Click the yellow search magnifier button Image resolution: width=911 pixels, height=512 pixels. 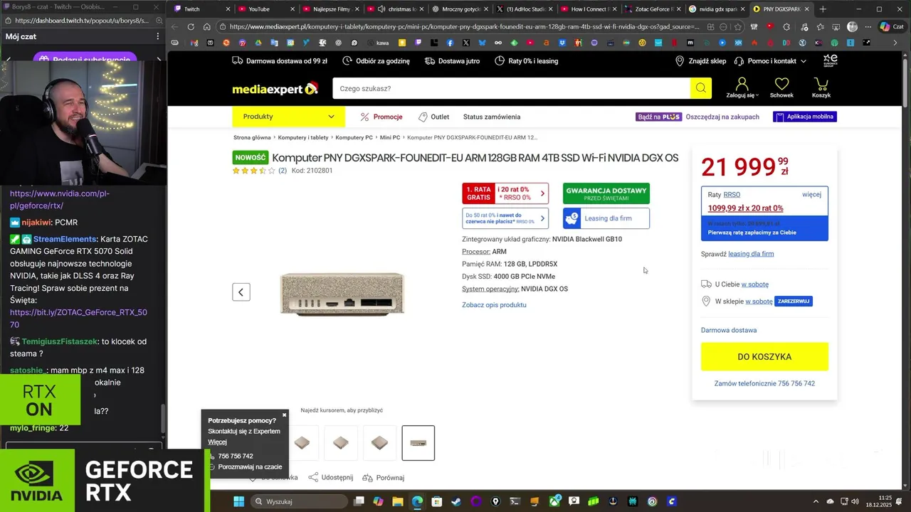click(700, 88)
